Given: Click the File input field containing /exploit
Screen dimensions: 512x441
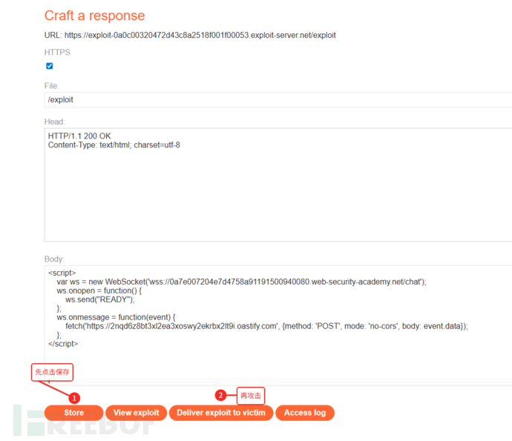Looking at the screenshot, I should point(278,100).
